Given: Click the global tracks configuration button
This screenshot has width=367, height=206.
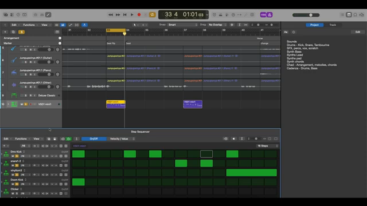Looking at the screenshot, I should [x=57, y=32].
